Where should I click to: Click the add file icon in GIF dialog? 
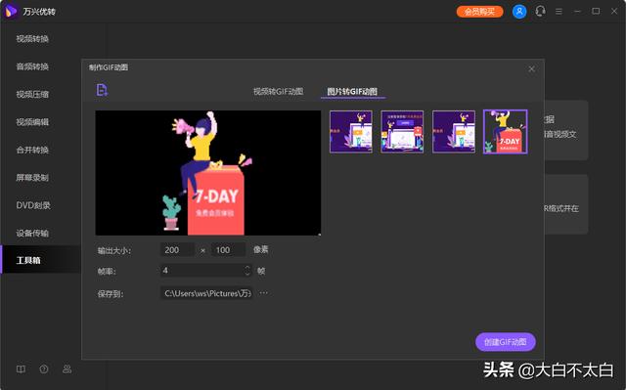pyautogui.click(x=102, y=90)
